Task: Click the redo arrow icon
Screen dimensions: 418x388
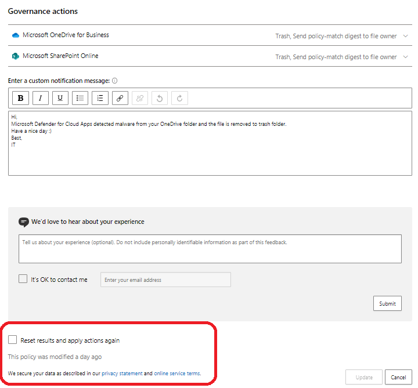Action: (179, 98)
